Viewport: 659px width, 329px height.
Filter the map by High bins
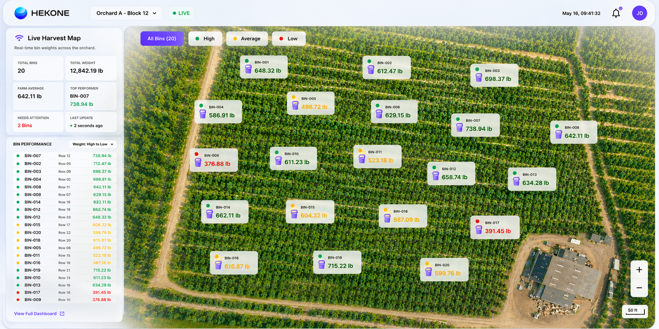205,39
